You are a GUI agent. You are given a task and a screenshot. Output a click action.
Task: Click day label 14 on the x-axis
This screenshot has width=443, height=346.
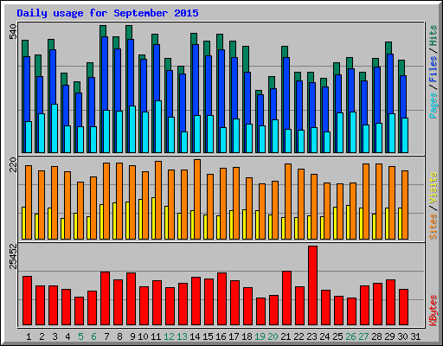point(195,336)
